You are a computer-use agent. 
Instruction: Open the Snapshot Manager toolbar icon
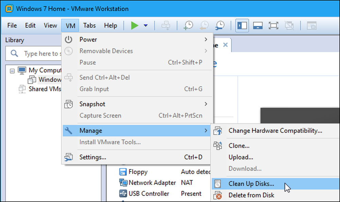(220, 25)
